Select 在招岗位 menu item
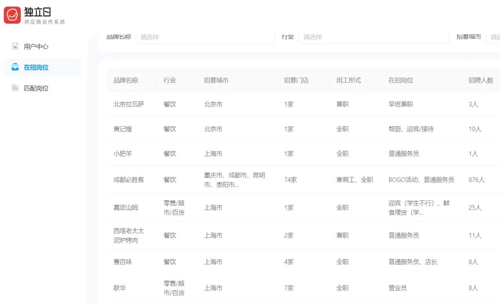Image resolution: width=500 pixels, height=304 pixels. (42, 67)
